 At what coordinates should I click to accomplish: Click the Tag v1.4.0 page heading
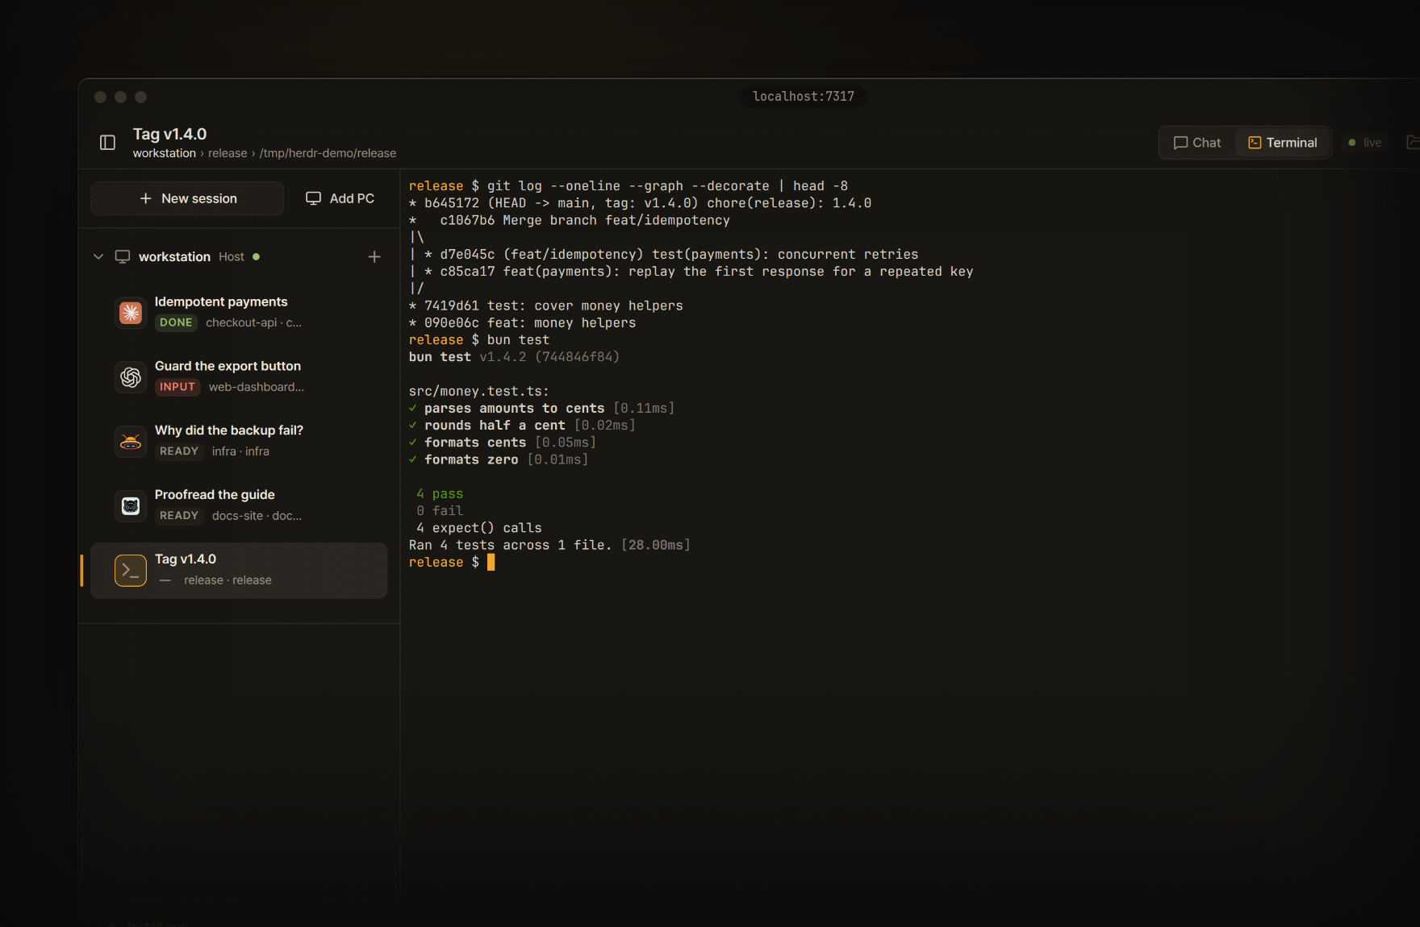click(169, 134)
